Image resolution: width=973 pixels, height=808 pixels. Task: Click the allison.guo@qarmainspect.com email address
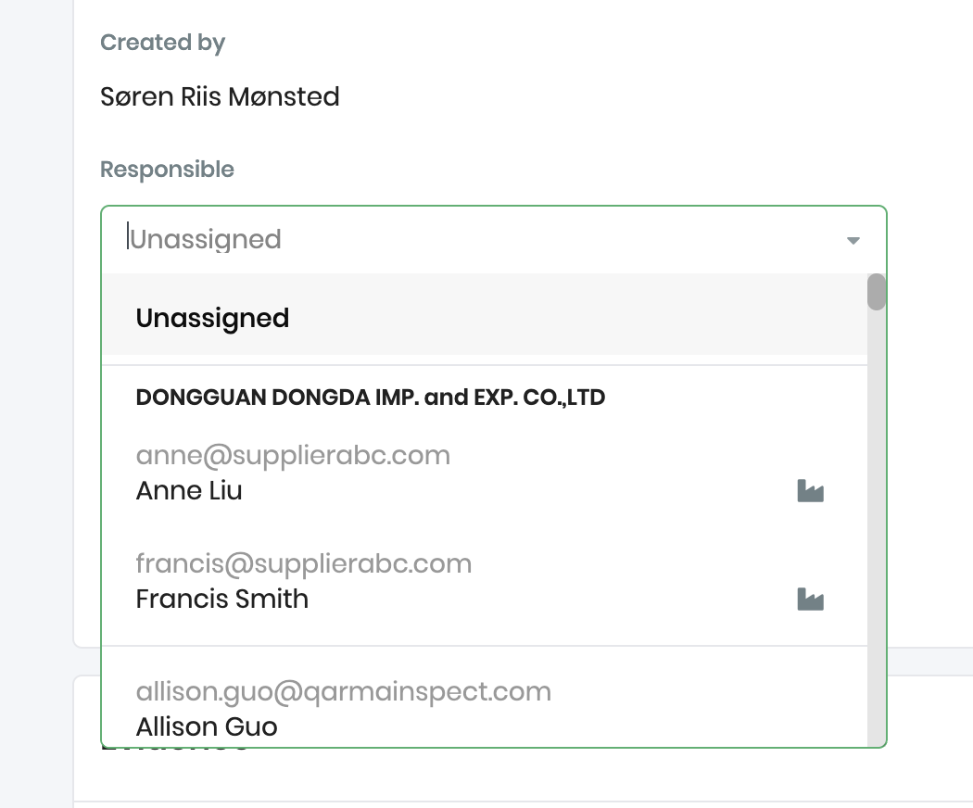(x=344, y=691)
